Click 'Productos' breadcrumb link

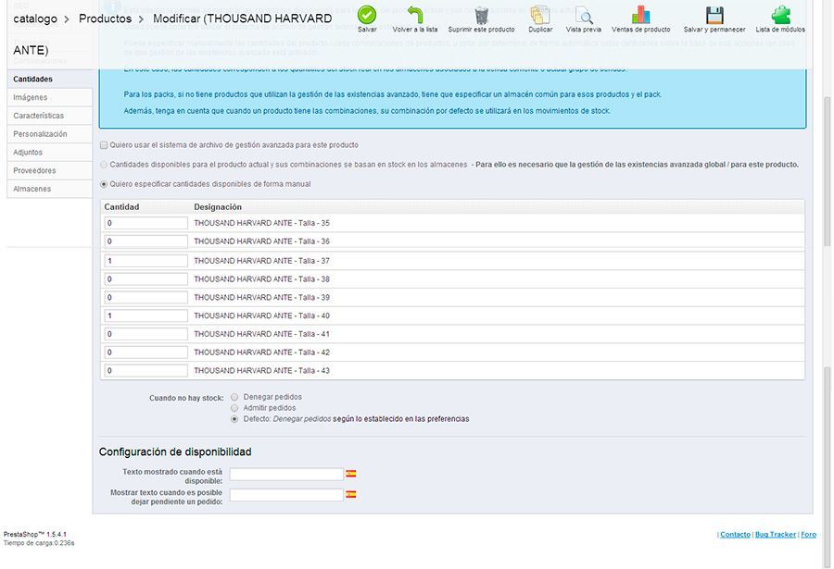[x=106, y=19]
